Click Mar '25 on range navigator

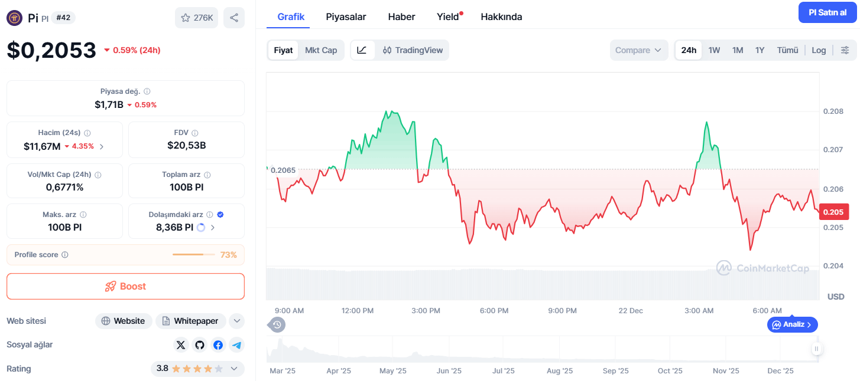[282, 371]
